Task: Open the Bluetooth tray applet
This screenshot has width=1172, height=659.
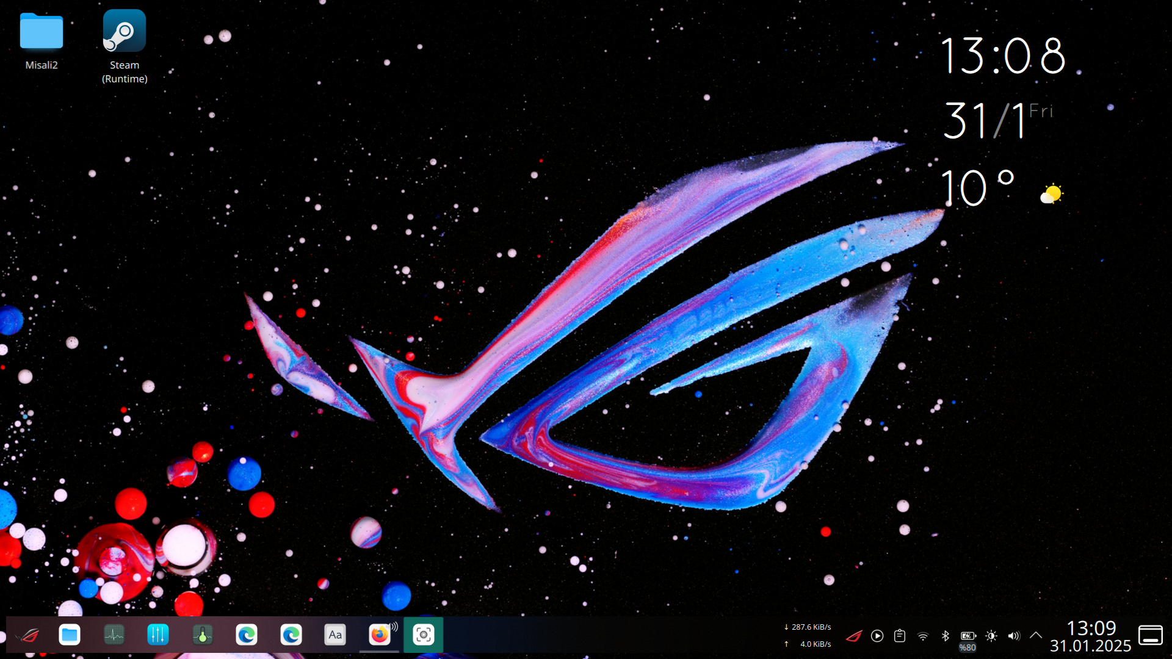Action: click(946, 636)
